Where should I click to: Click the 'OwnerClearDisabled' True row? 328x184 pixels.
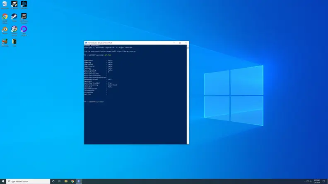[98, 83]
